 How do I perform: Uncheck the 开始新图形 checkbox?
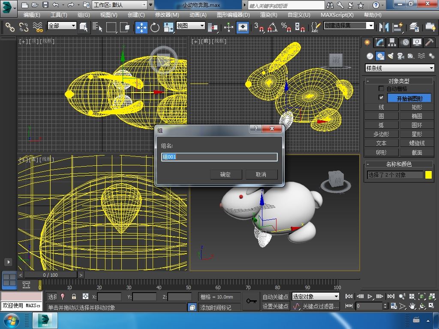(381, 97)
